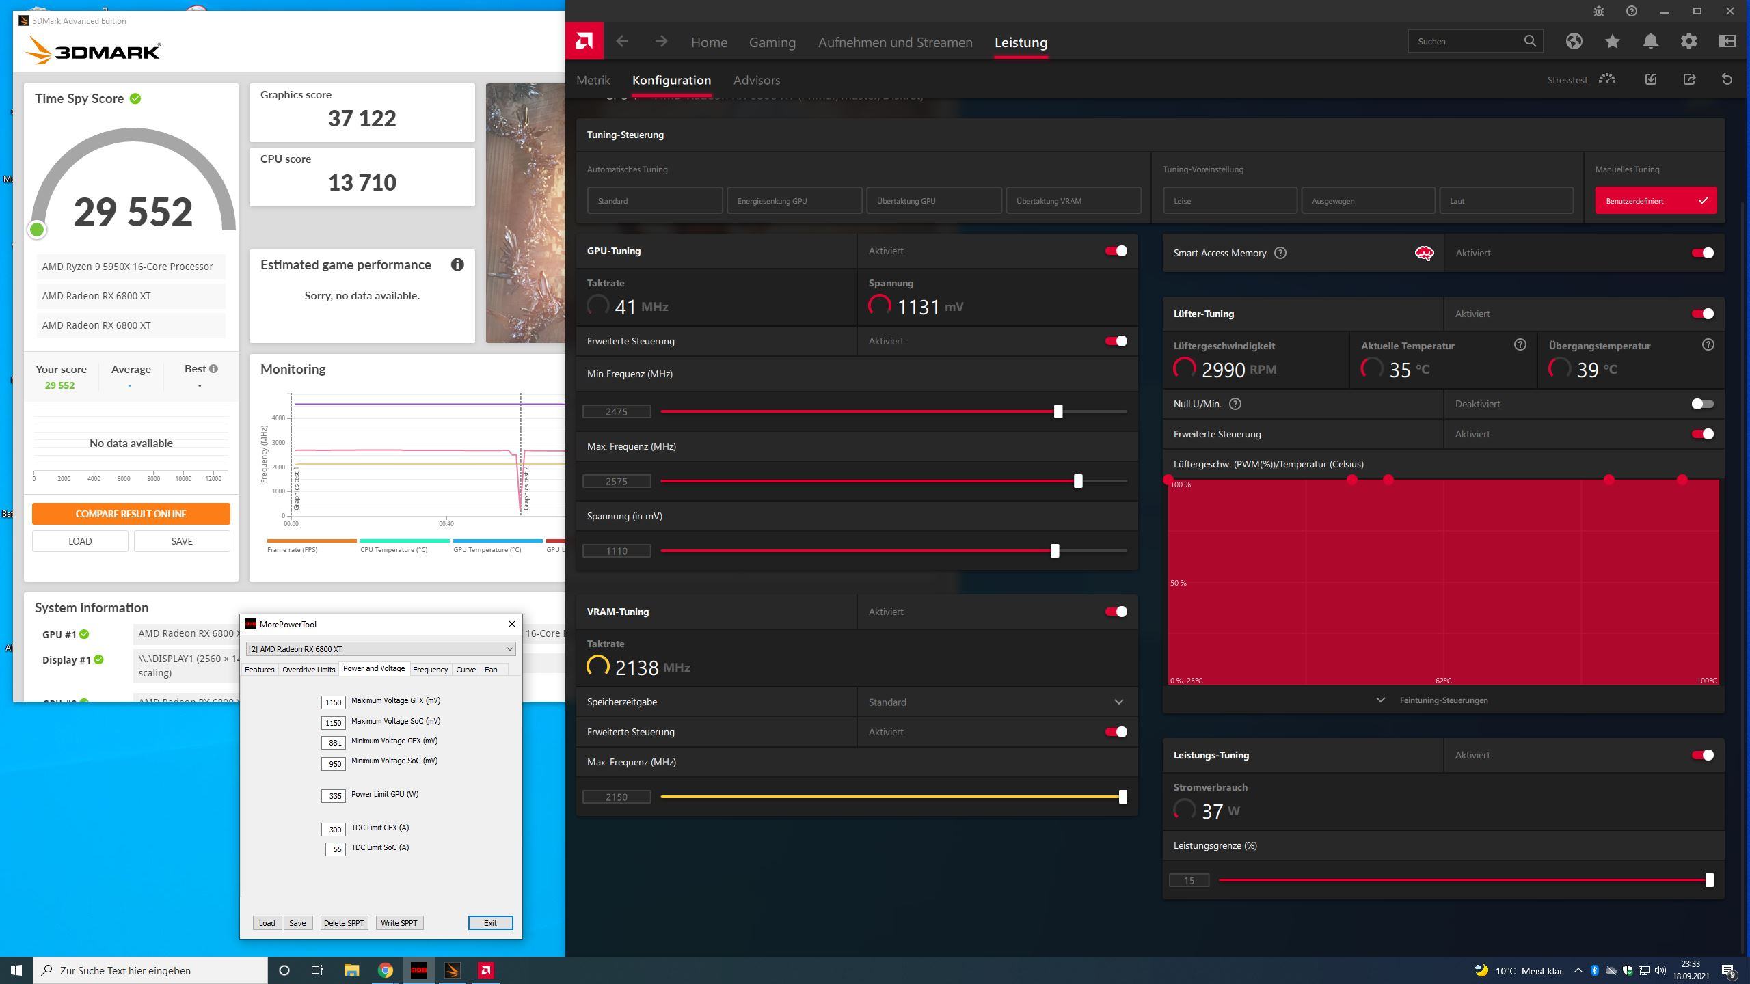Click the search magnifier icon in Radeon Software

coord(1530,41)
